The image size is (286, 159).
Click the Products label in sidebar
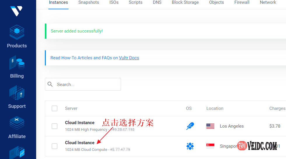click(17, 46)
